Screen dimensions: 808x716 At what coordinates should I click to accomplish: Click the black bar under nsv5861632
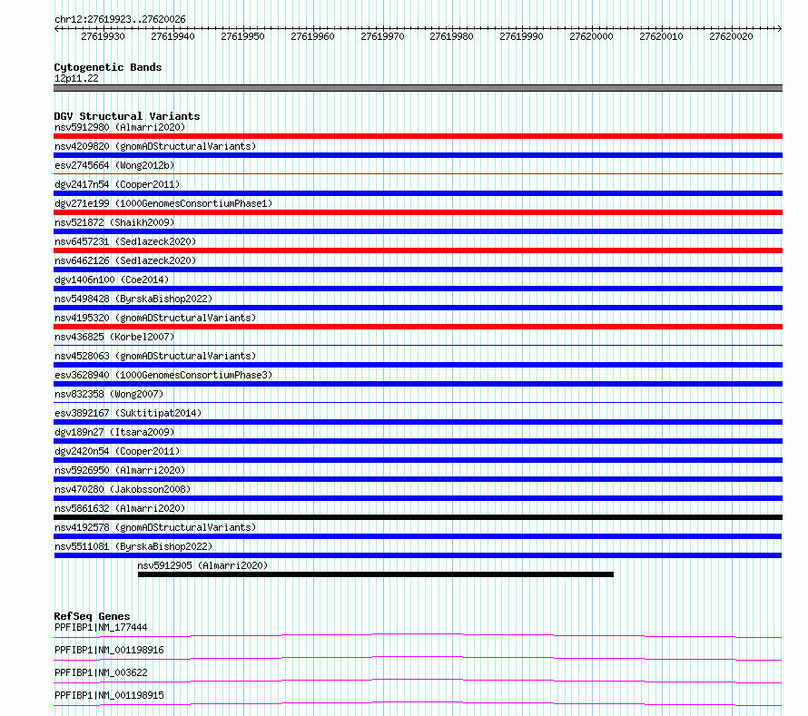click(x=418, y=517)
